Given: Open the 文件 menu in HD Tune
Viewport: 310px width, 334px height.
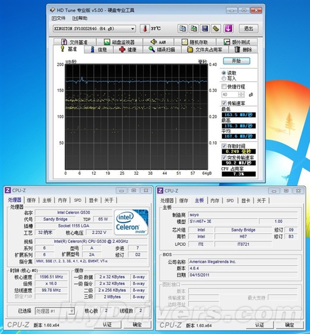Looking at the screenshot, I should pyautogui.click(x=59, y=18).
